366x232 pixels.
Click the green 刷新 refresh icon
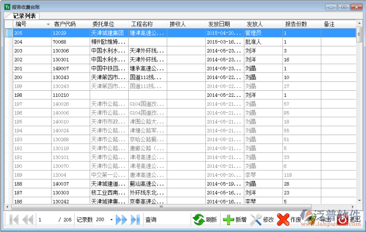(x=199, y=220)
